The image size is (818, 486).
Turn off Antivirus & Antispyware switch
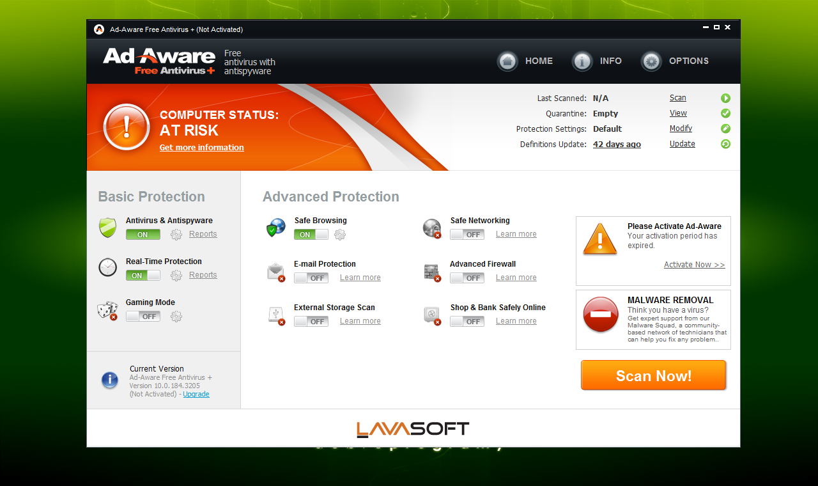click(x=143, y=235)
